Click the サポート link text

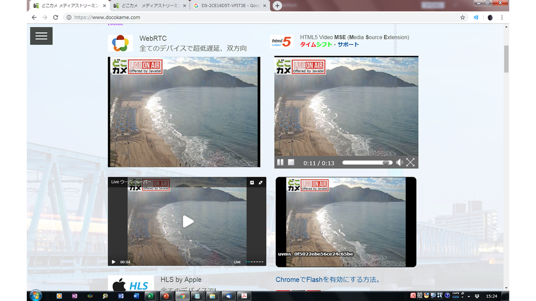(x=348, y=44)
